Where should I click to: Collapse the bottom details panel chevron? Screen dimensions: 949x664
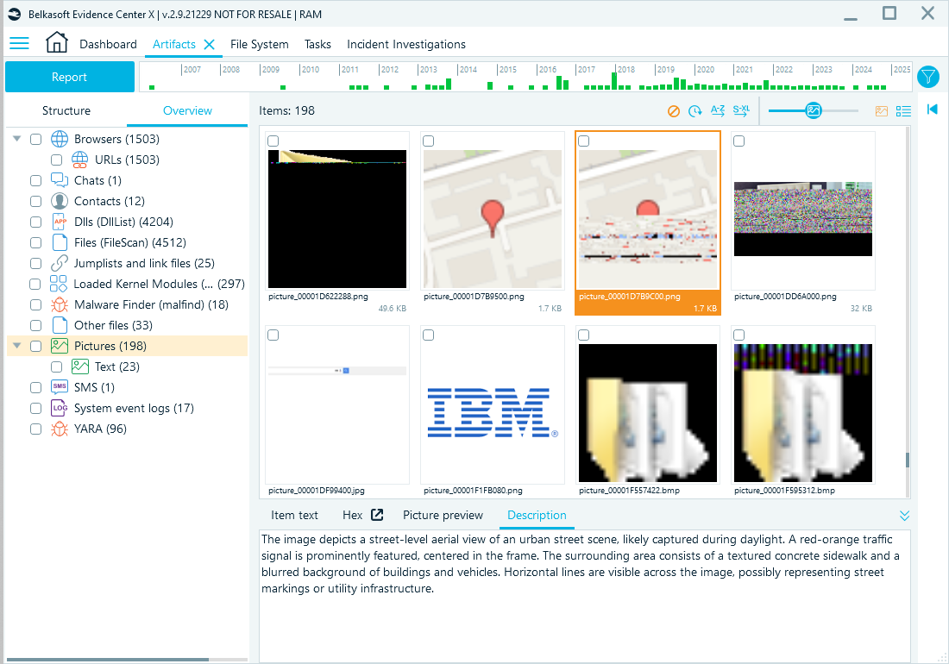904,516
